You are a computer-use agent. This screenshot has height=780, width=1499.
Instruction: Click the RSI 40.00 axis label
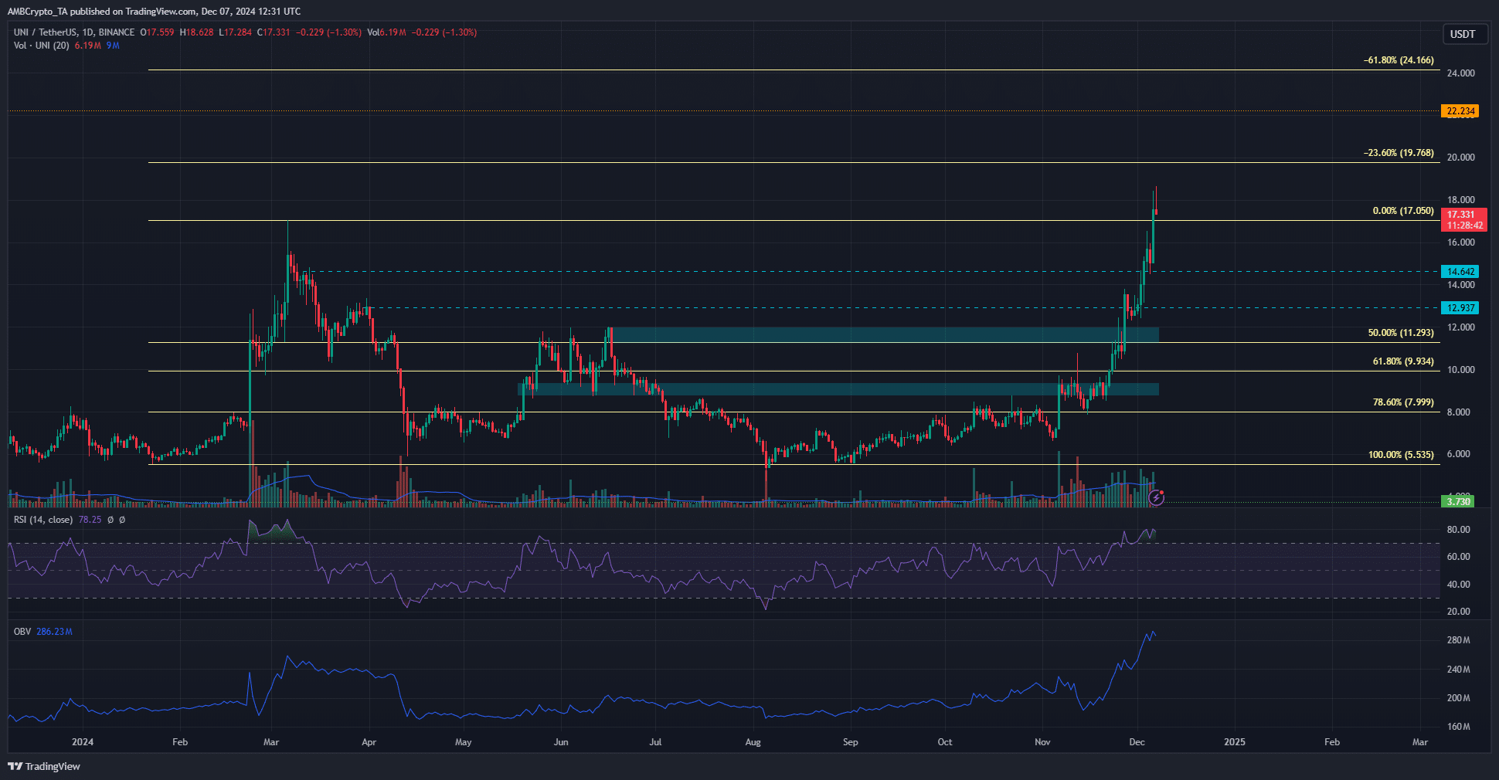pos(1458,585)
